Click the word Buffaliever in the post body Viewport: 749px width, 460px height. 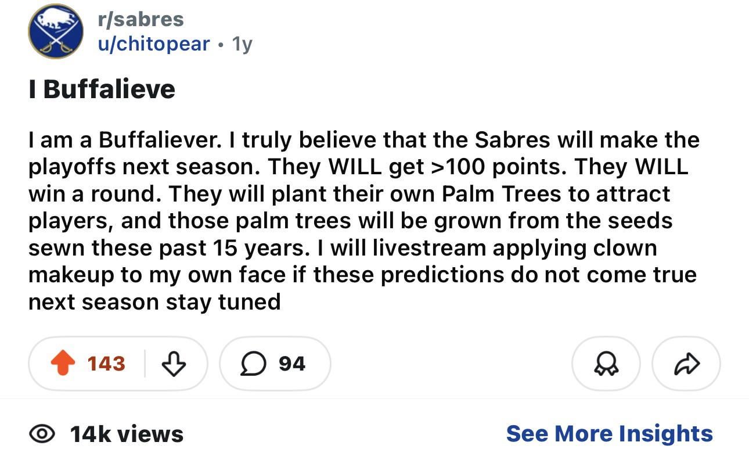tap(161, 140)
